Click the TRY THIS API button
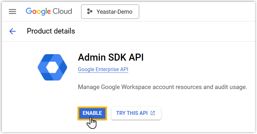Image resolution: width=257 pixels, height=134 pixels. point(136,113)
